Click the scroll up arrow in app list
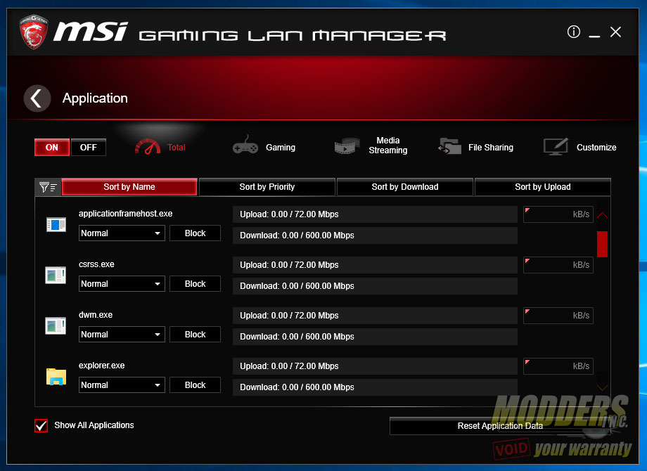 tap(602, 215)
